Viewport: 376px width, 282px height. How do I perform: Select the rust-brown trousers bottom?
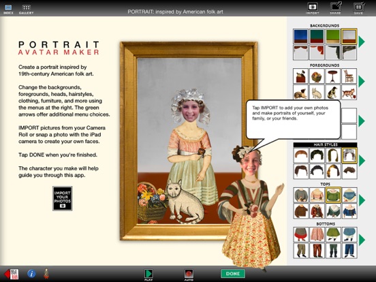click(x=317, y=251)
